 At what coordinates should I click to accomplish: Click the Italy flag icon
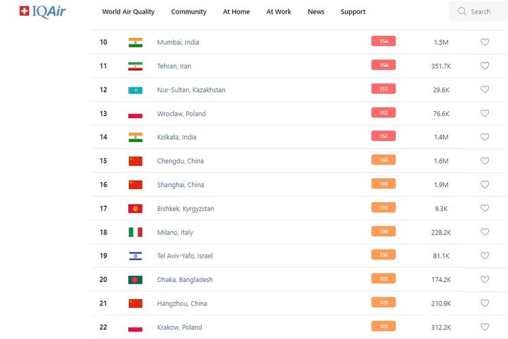(135, 232)
